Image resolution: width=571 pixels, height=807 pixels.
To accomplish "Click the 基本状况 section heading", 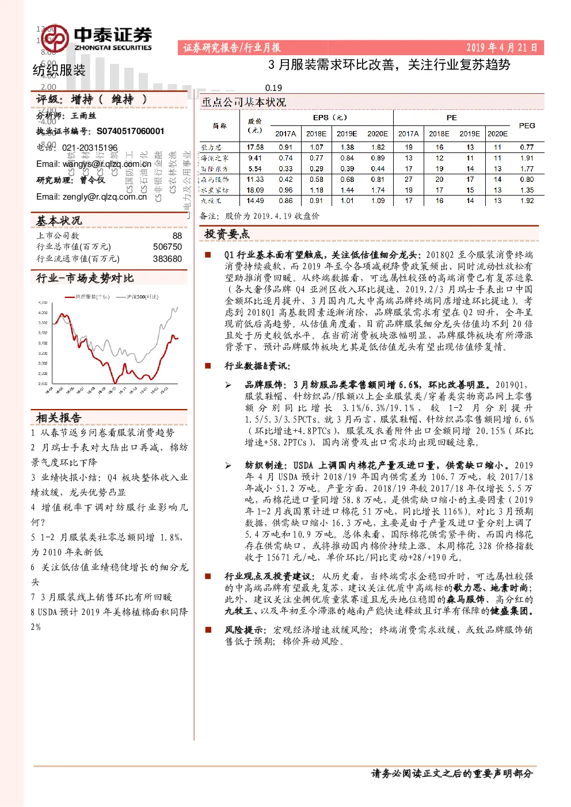I will click(59, 221).
